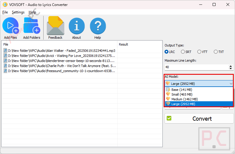Choose Small (465 MB) model option
This screenshot has height=154, width=235.
click(199, 94)
